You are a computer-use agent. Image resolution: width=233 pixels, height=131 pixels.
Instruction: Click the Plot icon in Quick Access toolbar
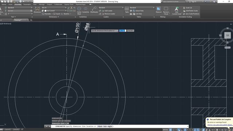pyautogui.click(x=20, y=1)
